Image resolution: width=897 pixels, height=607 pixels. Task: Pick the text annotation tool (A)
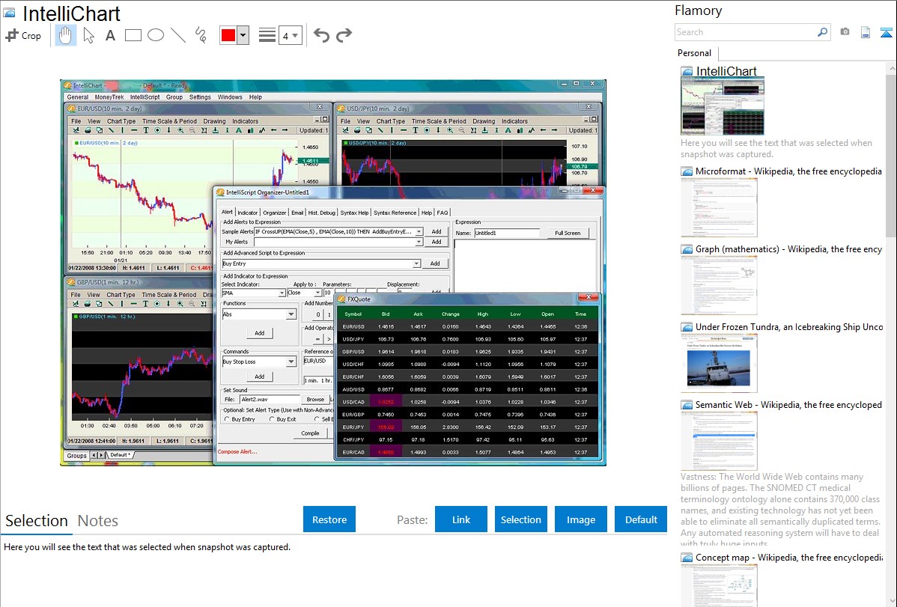click(110, 35)
